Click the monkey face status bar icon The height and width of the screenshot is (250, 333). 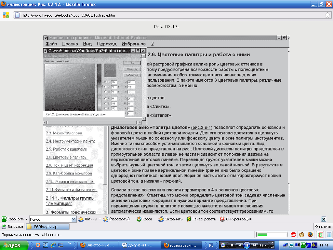tap(301, 235)
